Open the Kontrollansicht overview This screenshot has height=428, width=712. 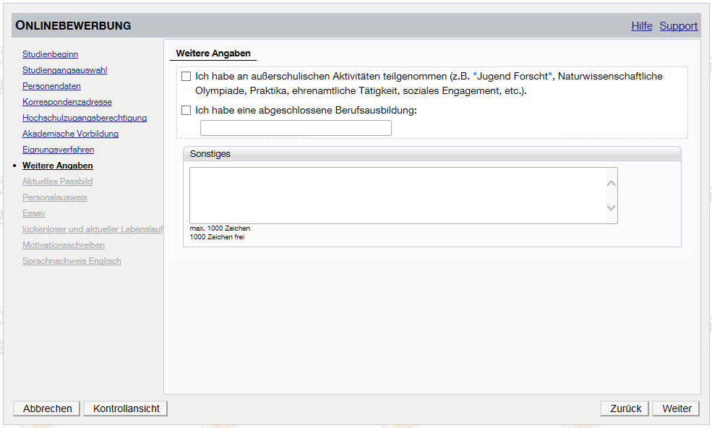pos(126,408)
